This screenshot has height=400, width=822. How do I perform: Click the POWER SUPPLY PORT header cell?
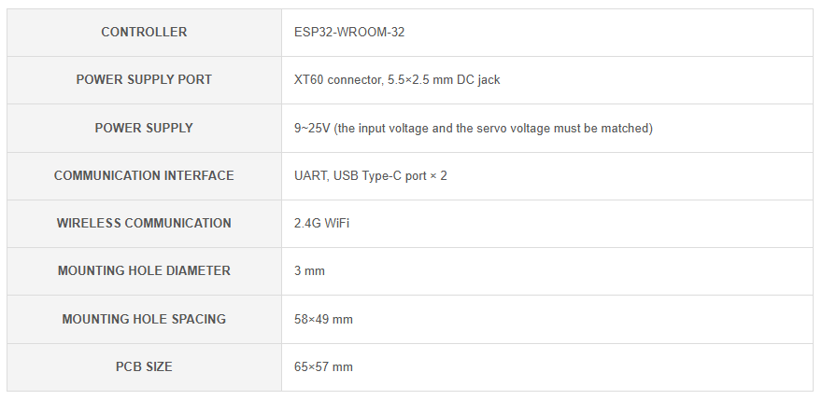(x=144, y=80)
